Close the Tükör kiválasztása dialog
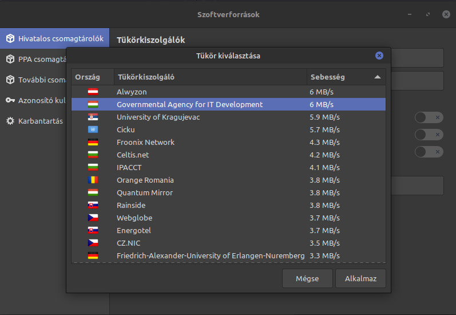This screenshot has width=456, height=315. pyautogui.click(x=379, y=56)
